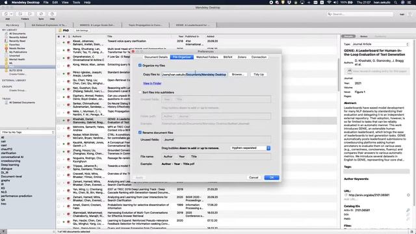Open the My Library main tab
The height and width of the screenshot is (234, 416).
pyautogui.click(x=12, y=25)
